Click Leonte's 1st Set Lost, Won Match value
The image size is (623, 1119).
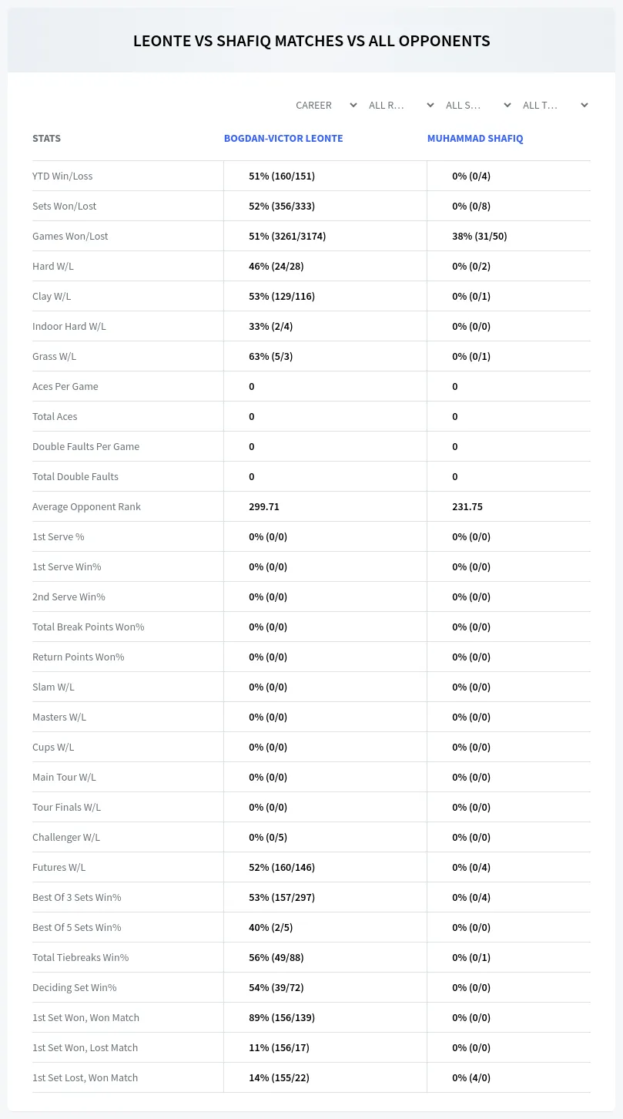click(x=279, y=1077)
